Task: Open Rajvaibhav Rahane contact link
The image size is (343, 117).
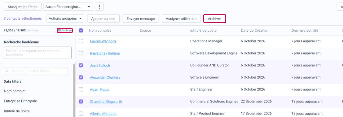Action: 105,53
